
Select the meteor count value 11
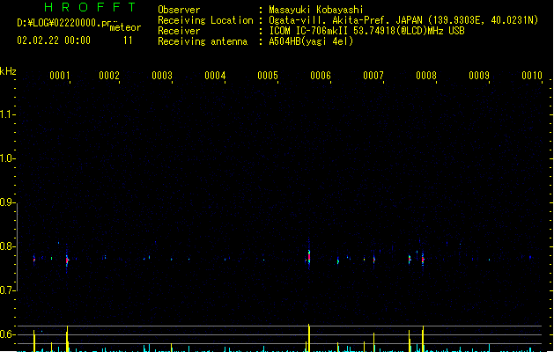[128, 40]
